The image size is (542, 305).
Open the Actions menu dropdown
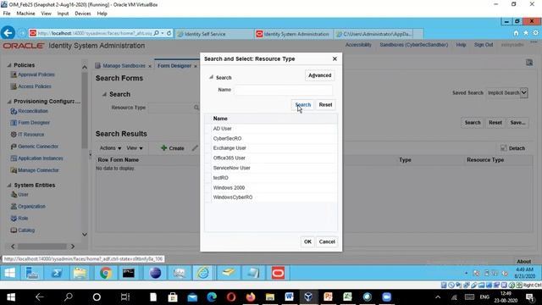pyautogui.click(x=110, y=148)
